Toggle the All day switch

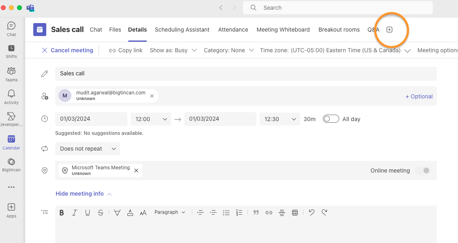[x=331, y=119]
